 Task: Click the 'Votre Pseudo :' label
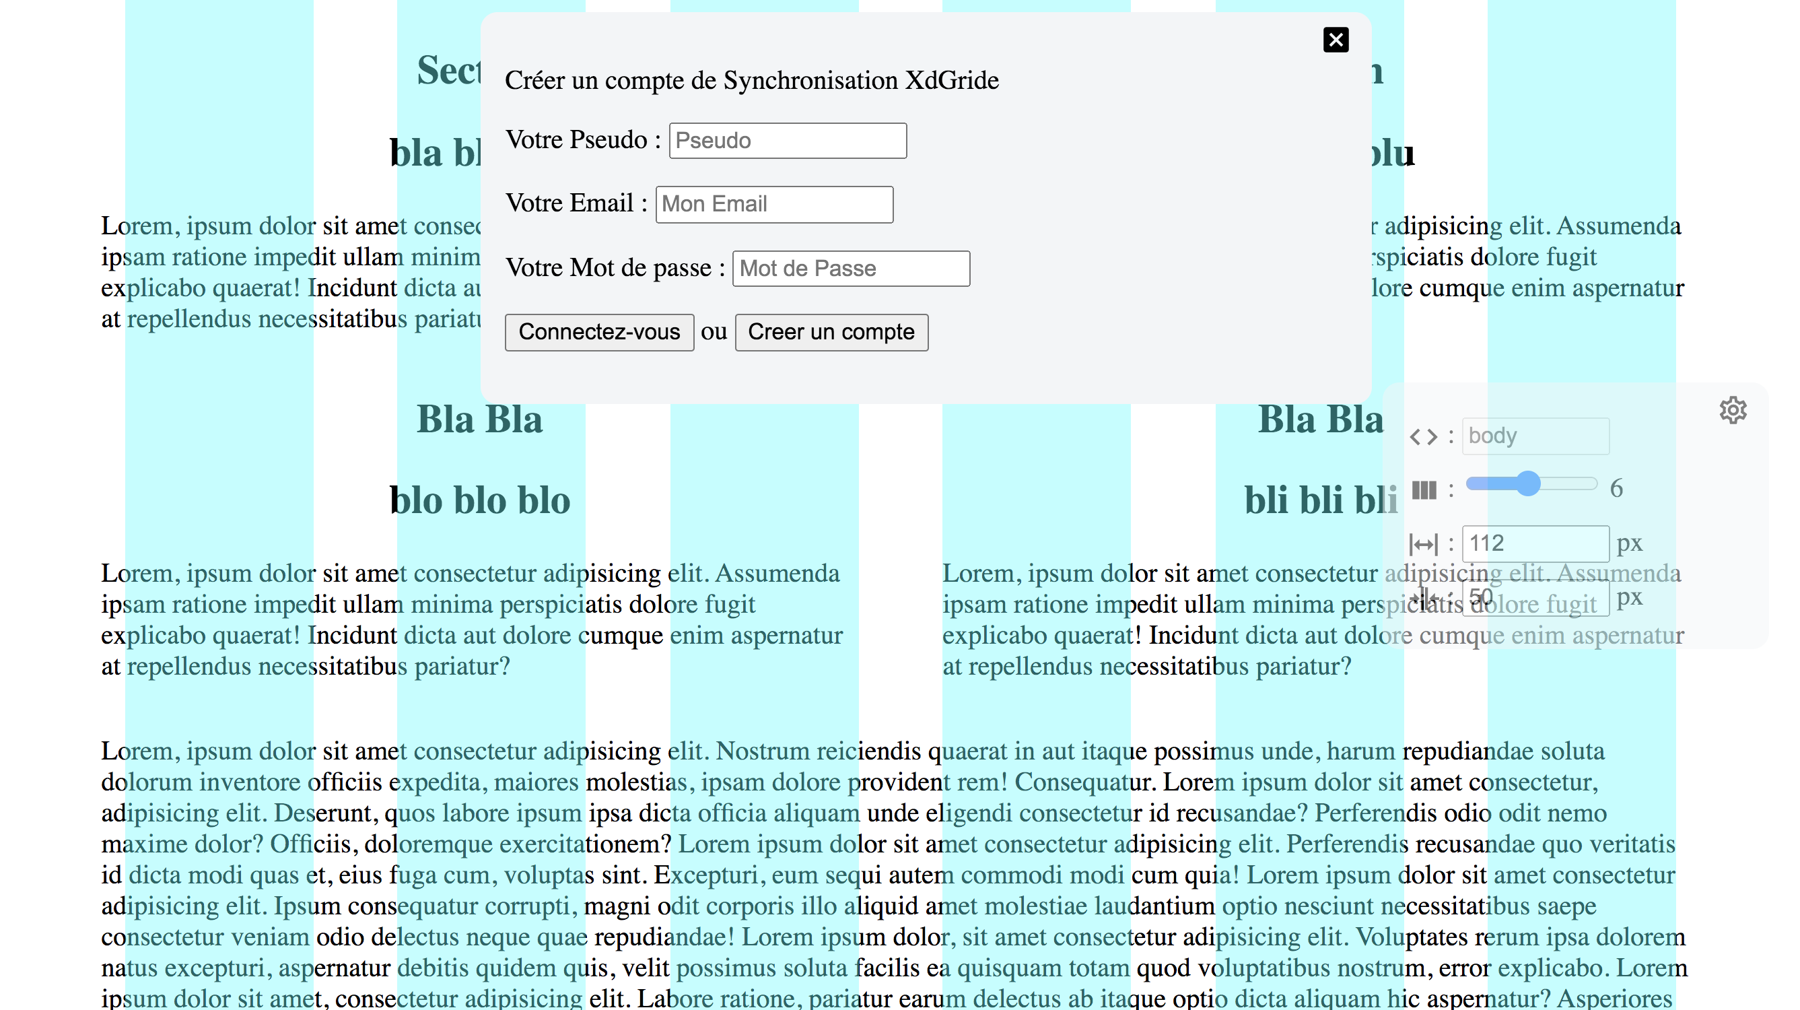(584, 140)
